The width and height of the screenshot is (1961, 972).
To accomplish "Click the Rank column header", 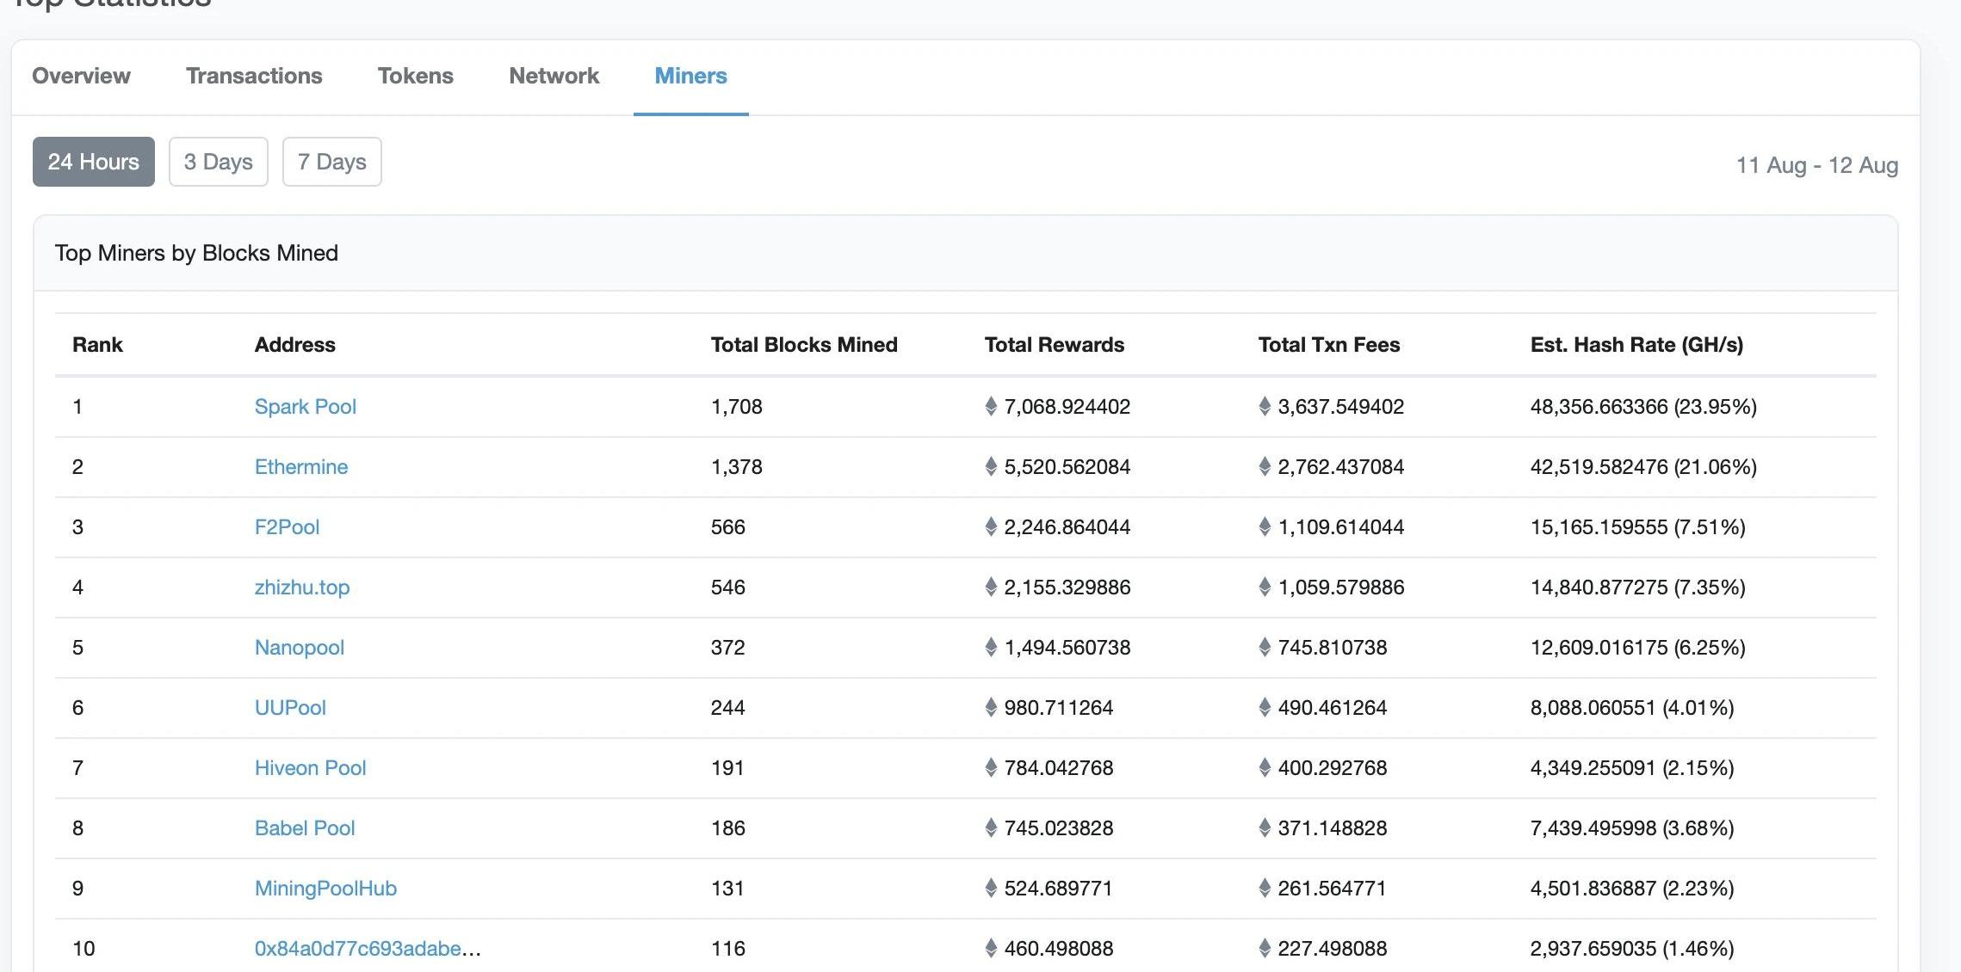I will (x=97, y=345).
